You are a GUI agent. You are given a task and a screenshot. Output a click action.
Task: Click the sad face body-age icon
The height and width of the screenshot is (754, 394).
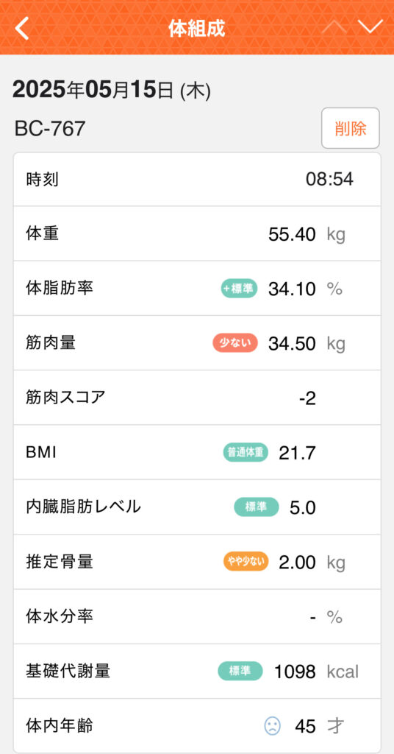pyautogui.click(x=272, y=725)
